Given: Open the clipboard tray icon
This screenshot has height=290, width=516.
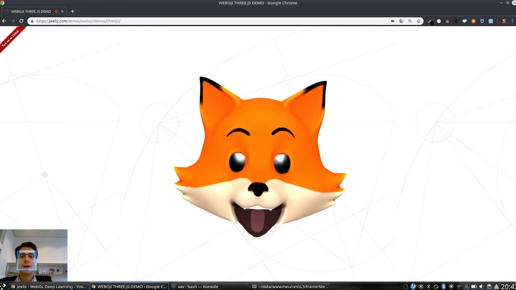Looking at the screenshot, I should pyautogui.click(x=489, y=286).
